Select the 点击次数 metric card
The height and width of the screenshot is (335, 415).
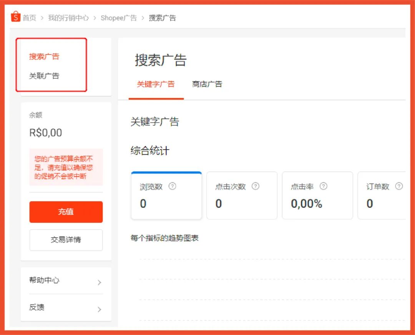pos(242,196)
